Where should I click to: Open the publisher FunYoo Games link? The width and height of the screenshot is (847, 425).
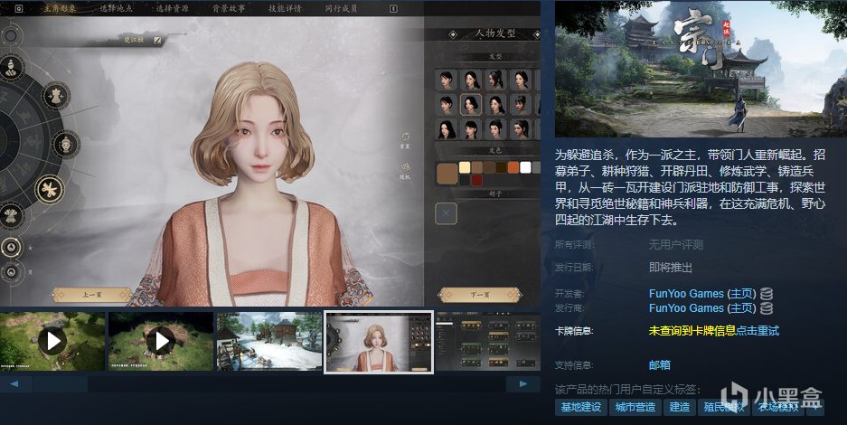686,307
